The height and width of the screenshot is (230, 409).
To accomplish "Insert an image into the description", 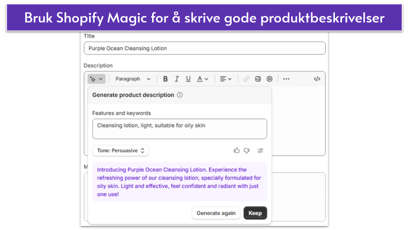I will pyautogui.click(x=258, y=79).
